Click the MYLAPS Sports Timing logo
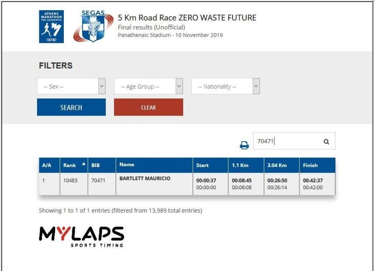This screenshot has height=271, width=375. [81, 237]
